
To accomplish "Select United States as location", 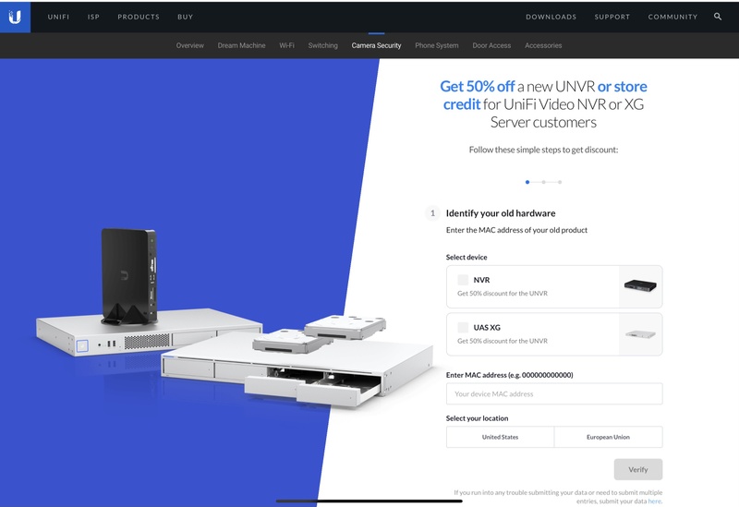I will tap(500, 437).
